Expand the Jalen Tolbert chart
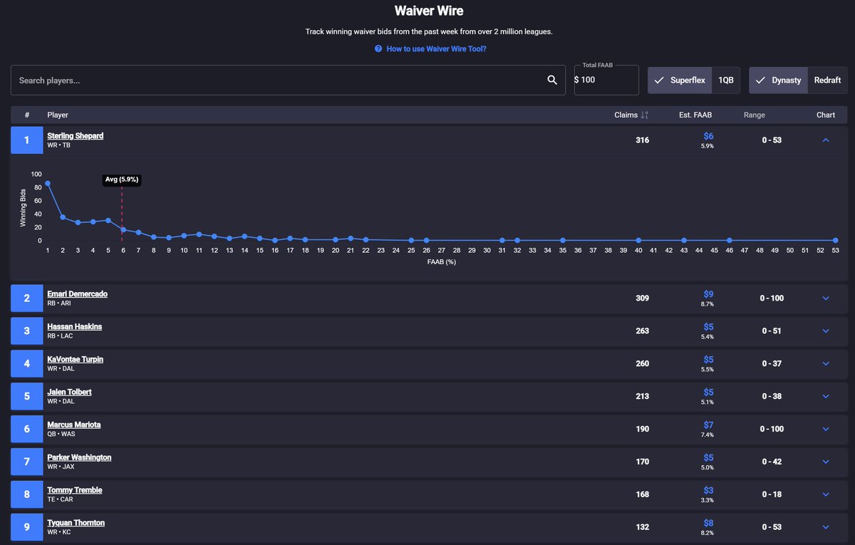 click(826, 397)
